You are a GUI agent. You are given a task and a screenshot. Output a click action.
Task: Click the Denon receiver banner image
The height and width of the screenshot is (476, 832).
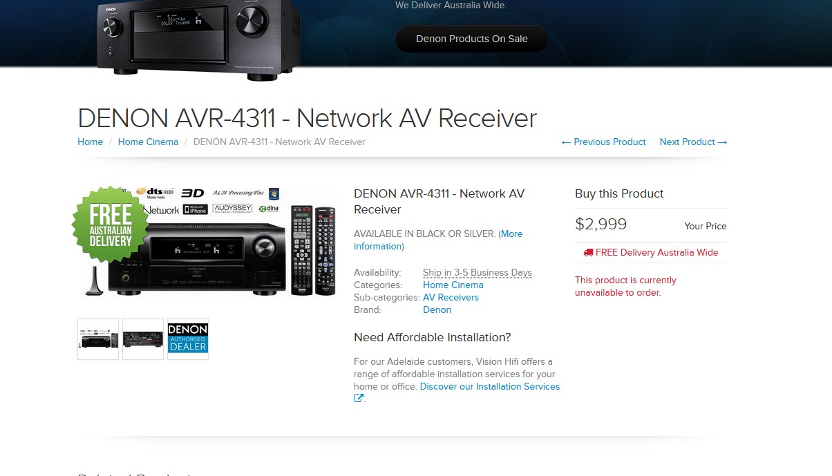coord(198,39)
